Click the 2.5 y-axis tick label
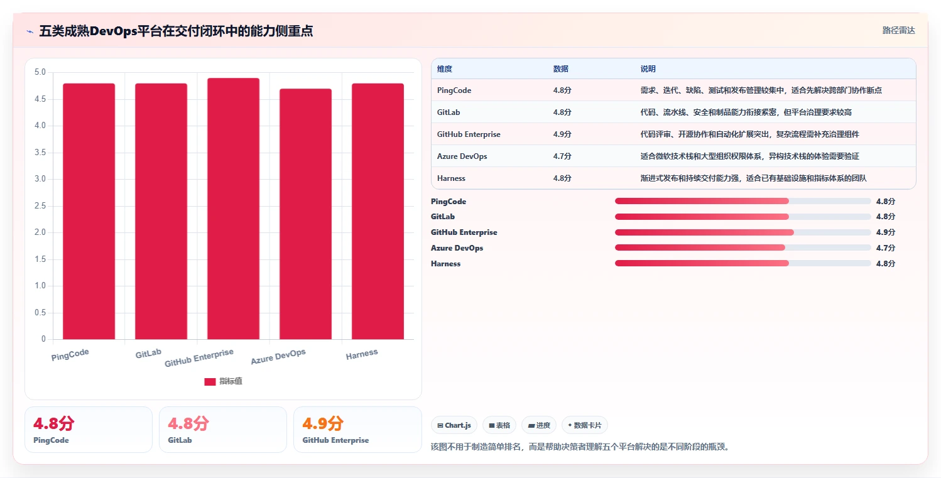The image size is (941, 478). pos(40,206)
